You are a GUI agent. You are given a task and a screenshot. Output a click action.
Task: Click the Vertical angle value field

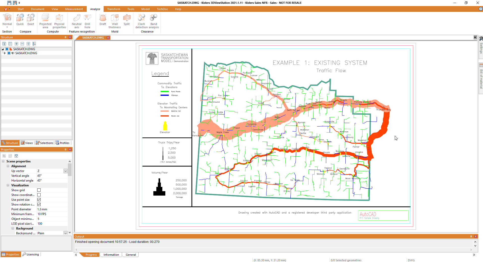point(52,176)
